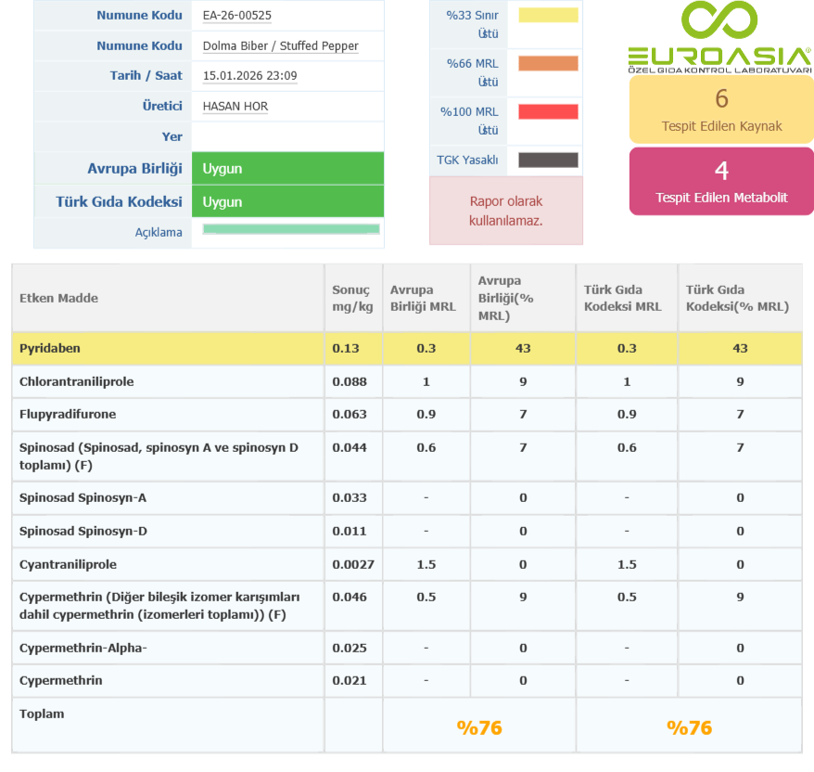This screenshot has height=772, width=814.
Task: Click the Avrupa Birliği Uygun status bar
Action: tap(287, 169)
